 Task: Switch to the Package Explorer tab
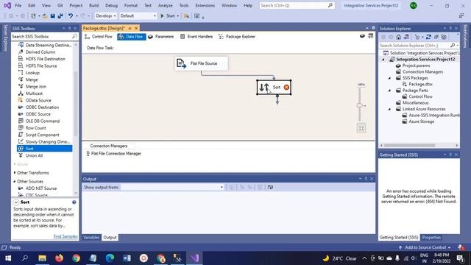point(237,37)
